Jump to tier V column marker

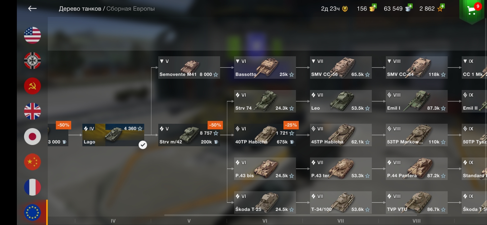coord(189,221)
